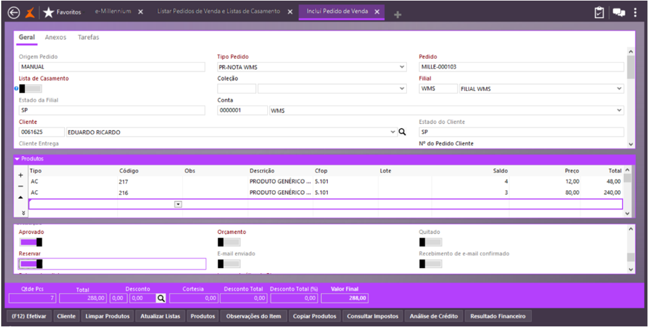Image resolution: width=648 pixels, height=327 pixels.
Task: Click the Pedido MILLE-000103 field
Action: tap(521, 67)
